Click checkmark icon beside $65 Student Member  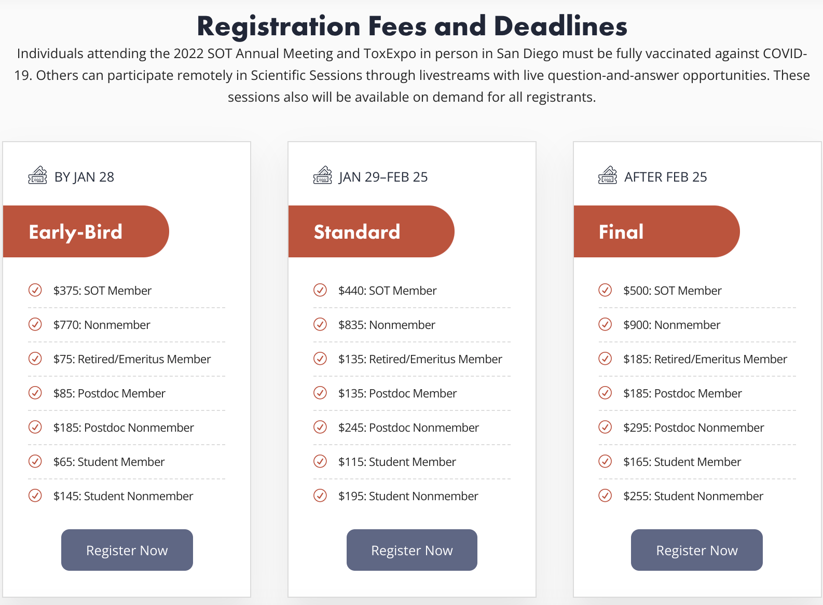[x=35, y=461]
